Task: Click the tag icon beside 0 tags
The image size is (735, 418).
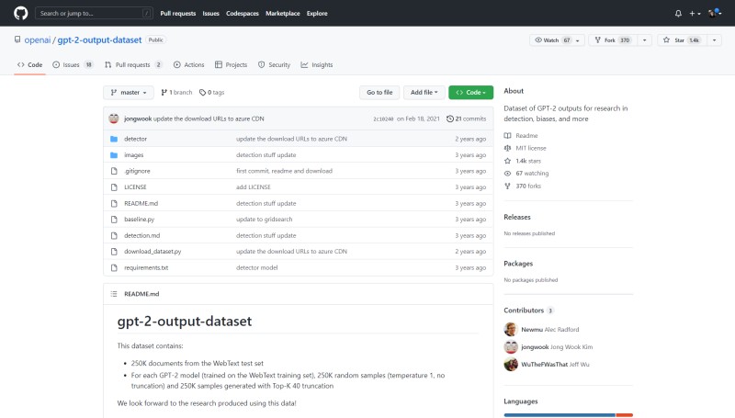Action: click(x=202, y=92)
